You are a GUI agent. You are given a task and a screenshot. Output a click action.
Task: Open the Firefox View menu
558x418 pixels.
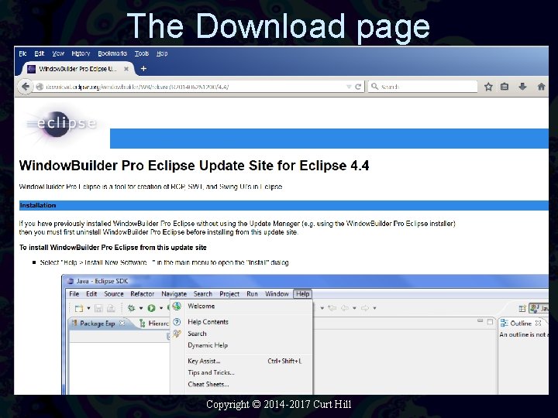[58, 53]
